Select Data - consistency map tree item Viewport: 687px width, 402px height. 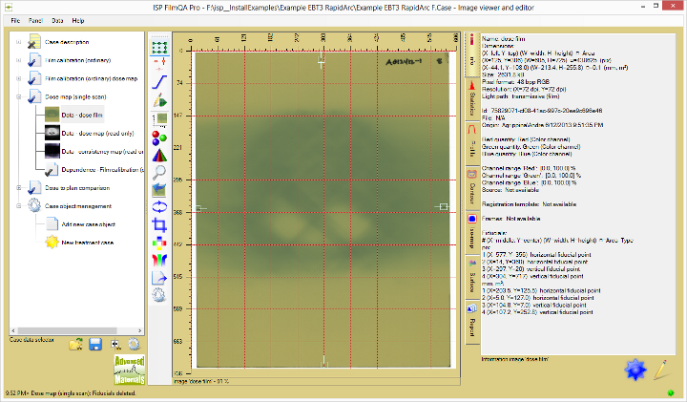[102, 152]
